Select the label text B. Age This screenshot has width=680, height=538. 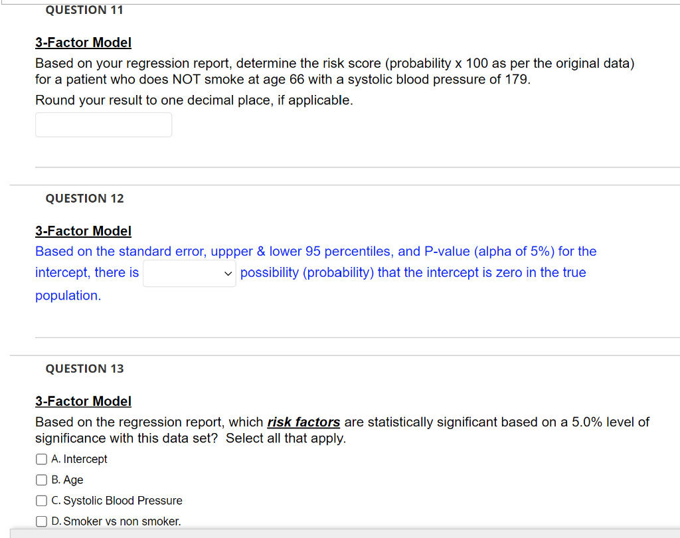coord(67,480)
